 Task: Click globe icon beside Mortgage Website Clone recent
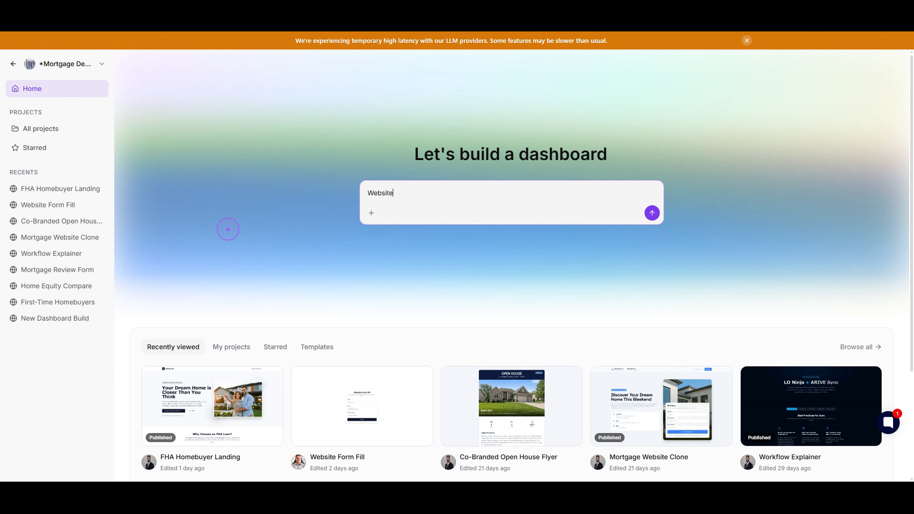pyautogui.click(x=13, y=237)
